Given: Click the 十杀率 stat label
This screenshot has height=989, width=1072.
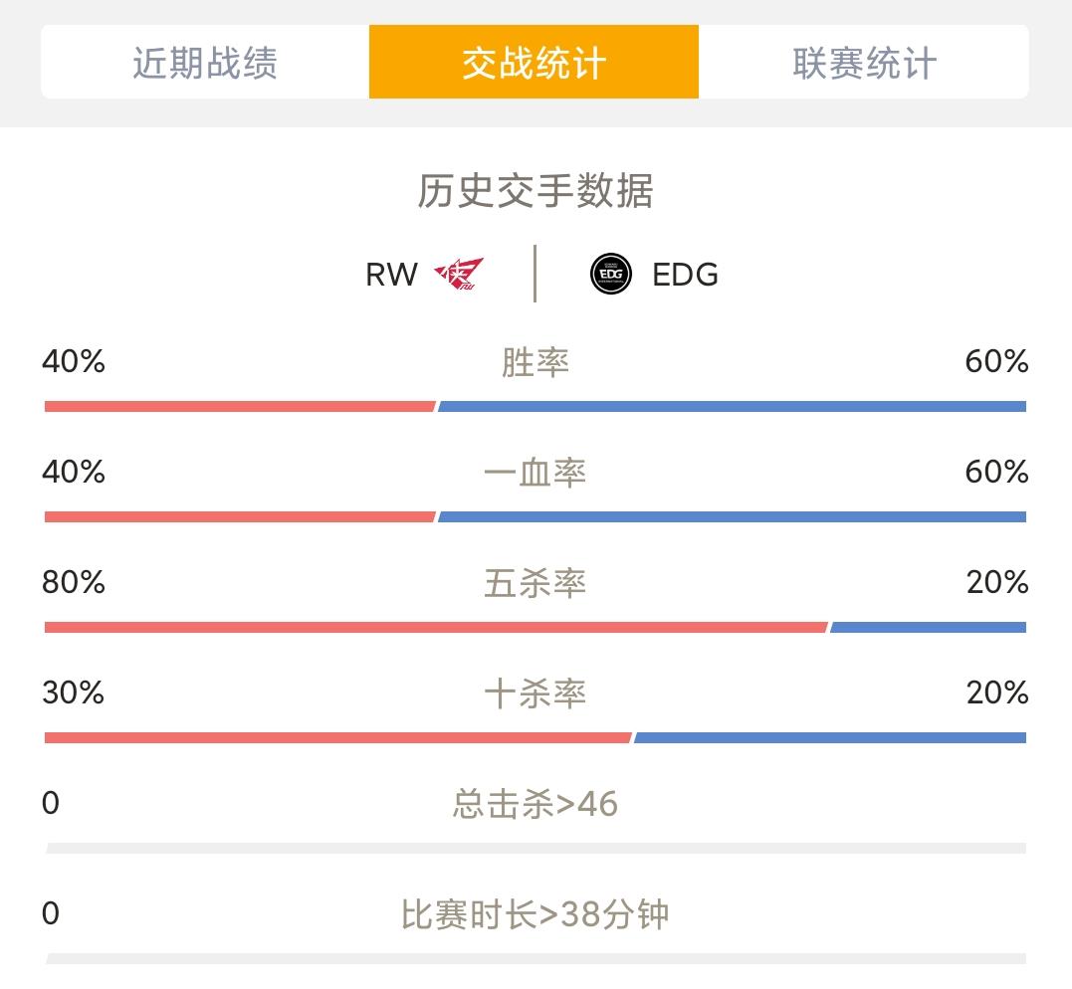Looking at the screenshot, I should pos(535,692).
